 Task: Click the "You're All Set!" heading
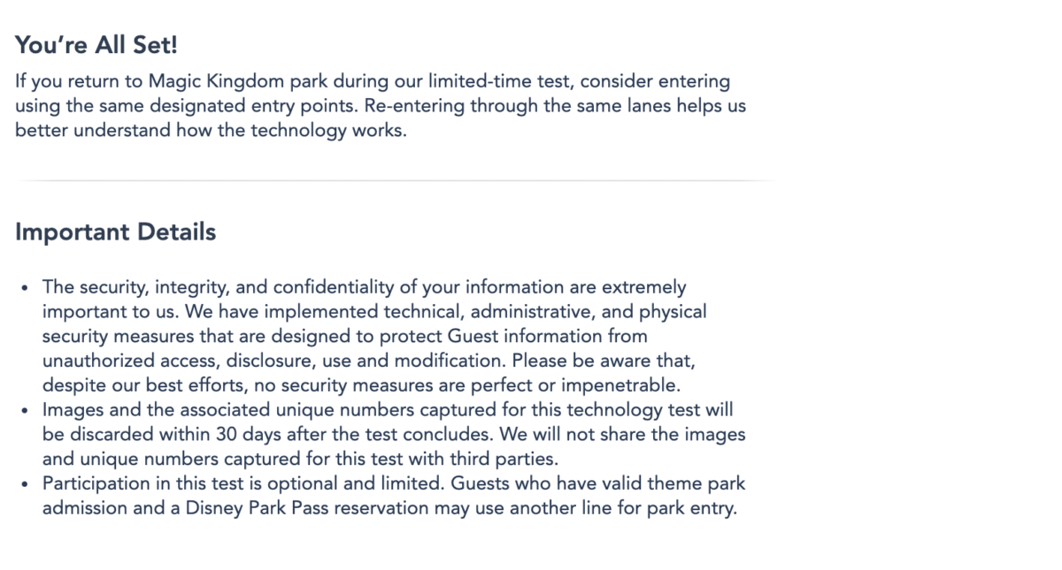[x=96, y=46]
